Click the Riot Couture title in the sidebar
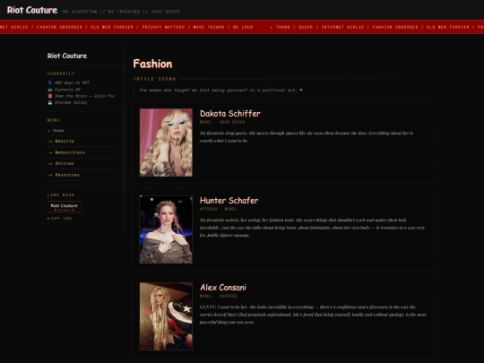 (x=67, y=56)
